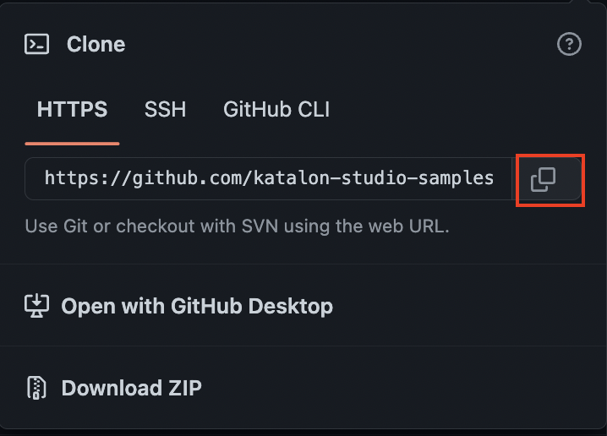Switch to the SSH tab
This screenshot has height=436, width=607.
click(165, 109)
